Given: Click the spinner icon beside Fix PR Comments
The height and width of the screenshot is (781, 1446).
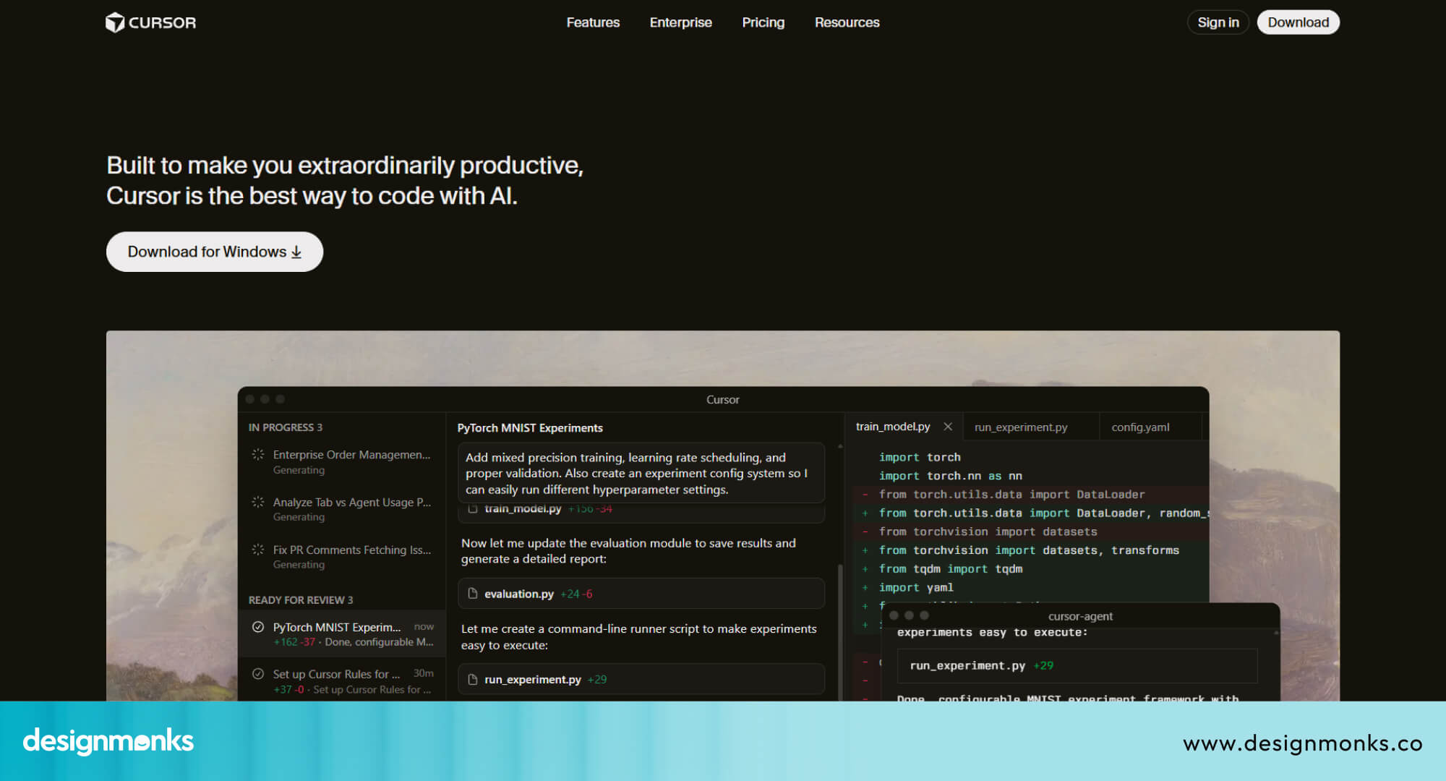Looking at the screenshot, I should pyautogui.click(x=257, y=550).
